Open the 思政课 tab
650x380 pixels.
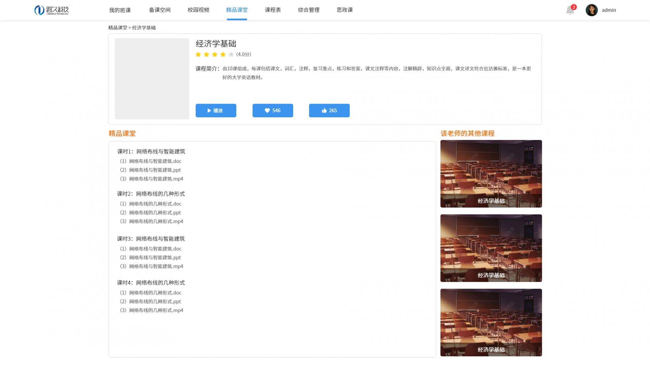tap(344, 10)
